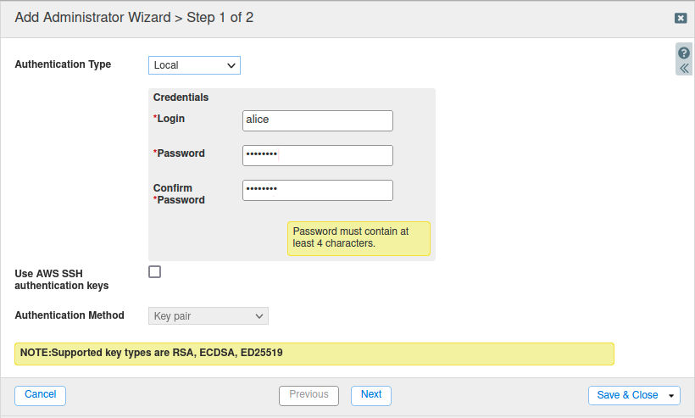
Task: Click the Credentials section heading
Action: (x=181, y=98)
